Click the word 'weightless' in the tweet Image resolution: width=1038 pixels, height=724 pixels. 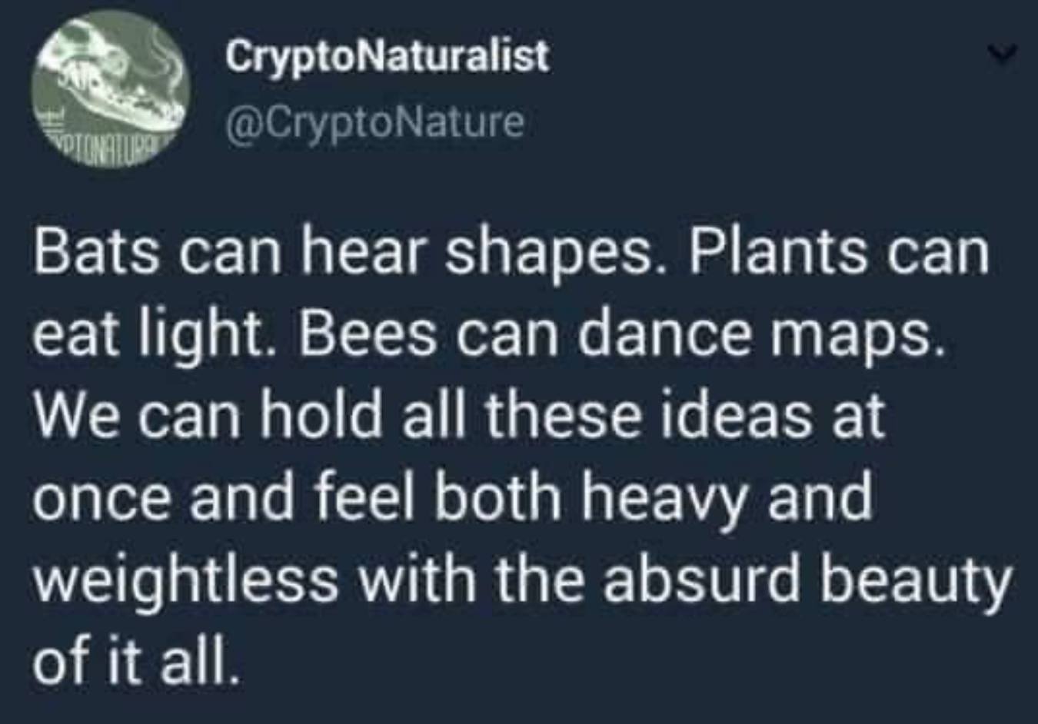tap(185, 579)
